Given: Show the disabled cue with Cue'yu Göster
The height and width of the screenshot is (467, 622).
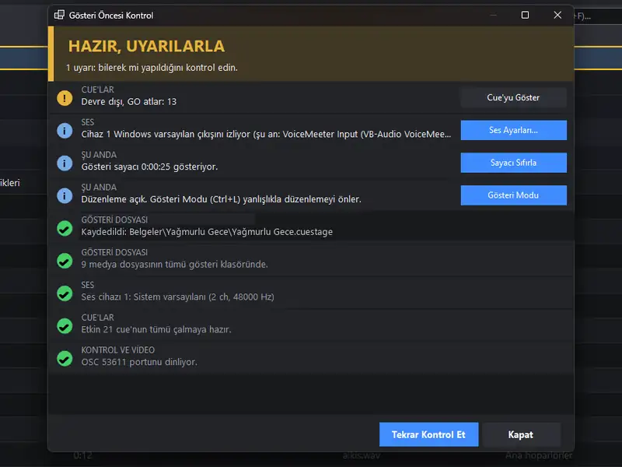Looking at the screenshot, I should click(513, 98).
